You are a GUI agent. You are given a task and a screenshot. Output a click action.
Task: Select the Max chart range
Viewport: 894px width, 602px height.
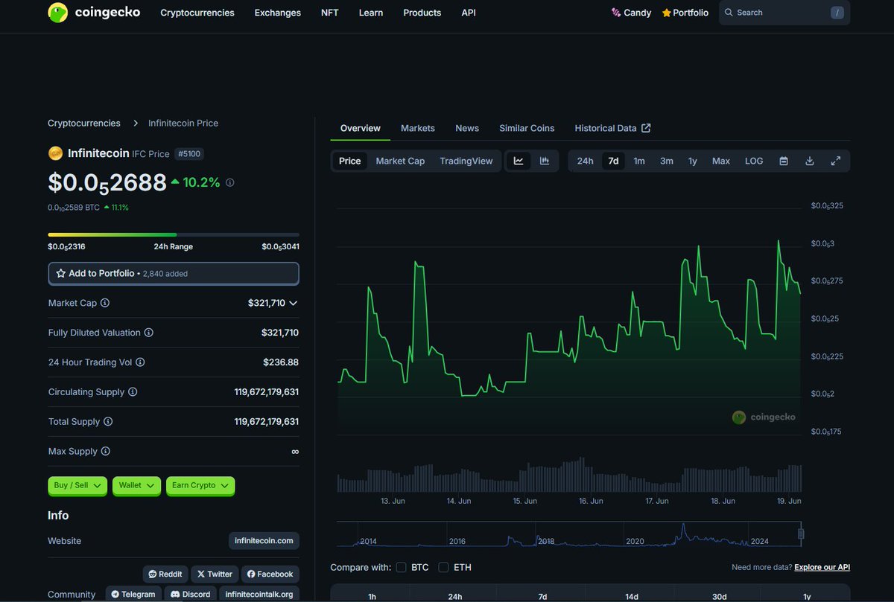[720, 161]
